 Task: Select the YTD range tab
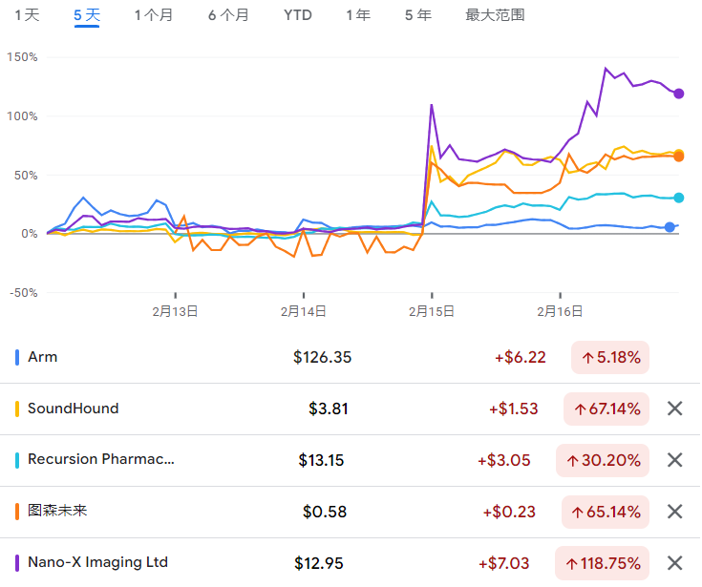[298, 15]
